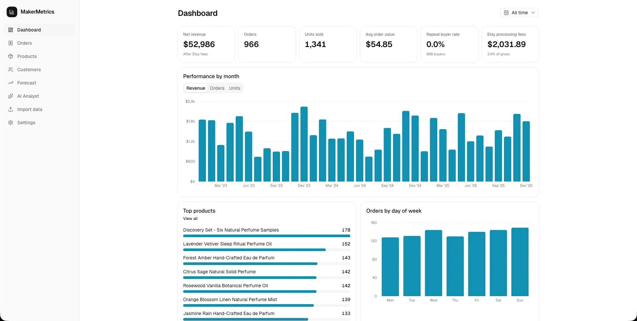The height and width of the screenshot is (321, 637).
Task: Click the Repeat buyer rate 0.0% card
Action: click(x=450, y=44)
